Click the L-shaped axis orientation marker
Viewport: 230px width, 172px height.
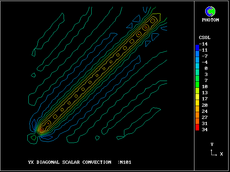(213, 153)
